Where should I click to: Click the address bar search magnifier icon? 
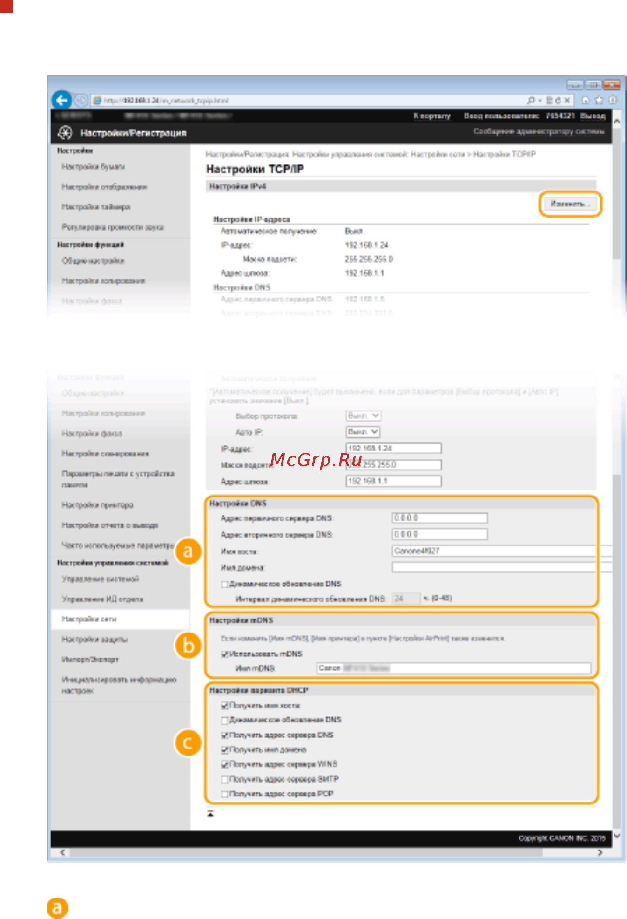(532, 100)
